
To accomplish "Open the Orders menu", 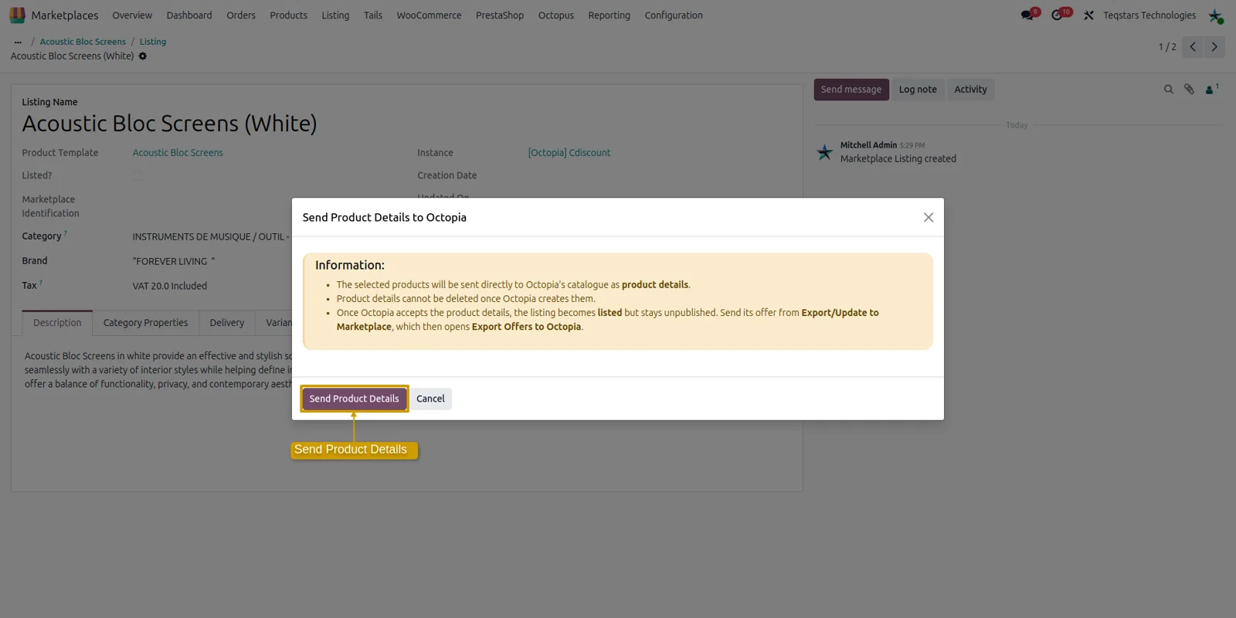I will coord(241,15).
